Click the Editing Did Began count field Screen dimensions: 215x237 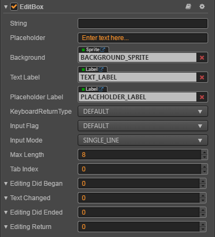tap(139, 184)
